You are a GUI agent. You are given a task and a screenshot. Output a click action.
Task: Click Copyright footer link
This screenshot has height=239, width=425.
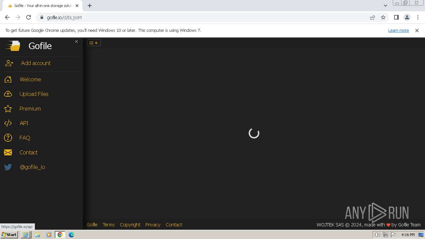(130, 225)
